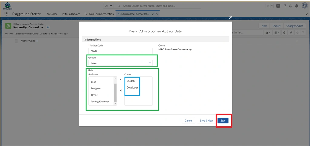Click the edit navigation pencil icon

(307, 14)
